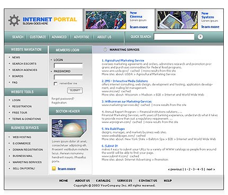Click Internet Portal logo text
Image resolution: width=228 pixels, height=195 pixels.
50,19
